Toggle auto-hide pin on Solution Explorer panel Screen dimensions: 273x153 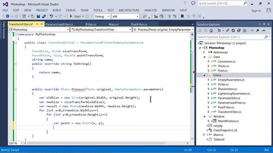tap(264, 24)
